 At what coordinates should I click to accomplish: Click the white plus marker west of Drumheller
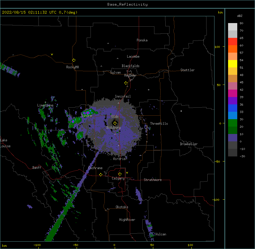[181, 111]
